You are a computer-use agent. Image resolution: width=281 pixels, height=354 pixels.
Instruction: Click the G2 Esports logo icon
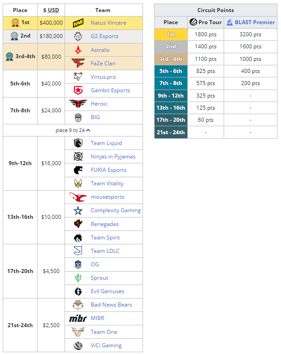[78, 36]
